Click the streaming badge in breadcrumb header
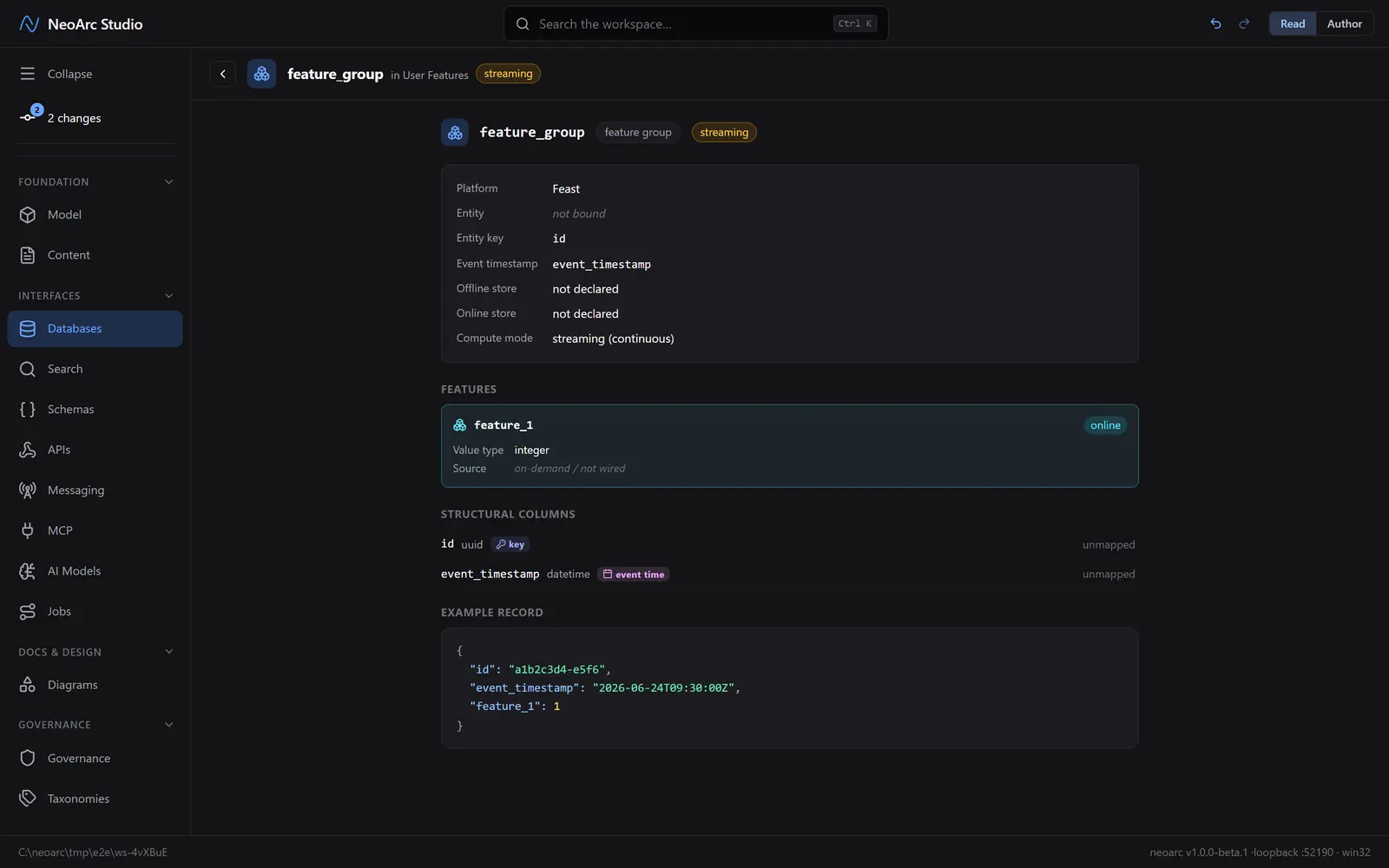The height and width of the screenshot is (868, 1389). tap(508, 74)
